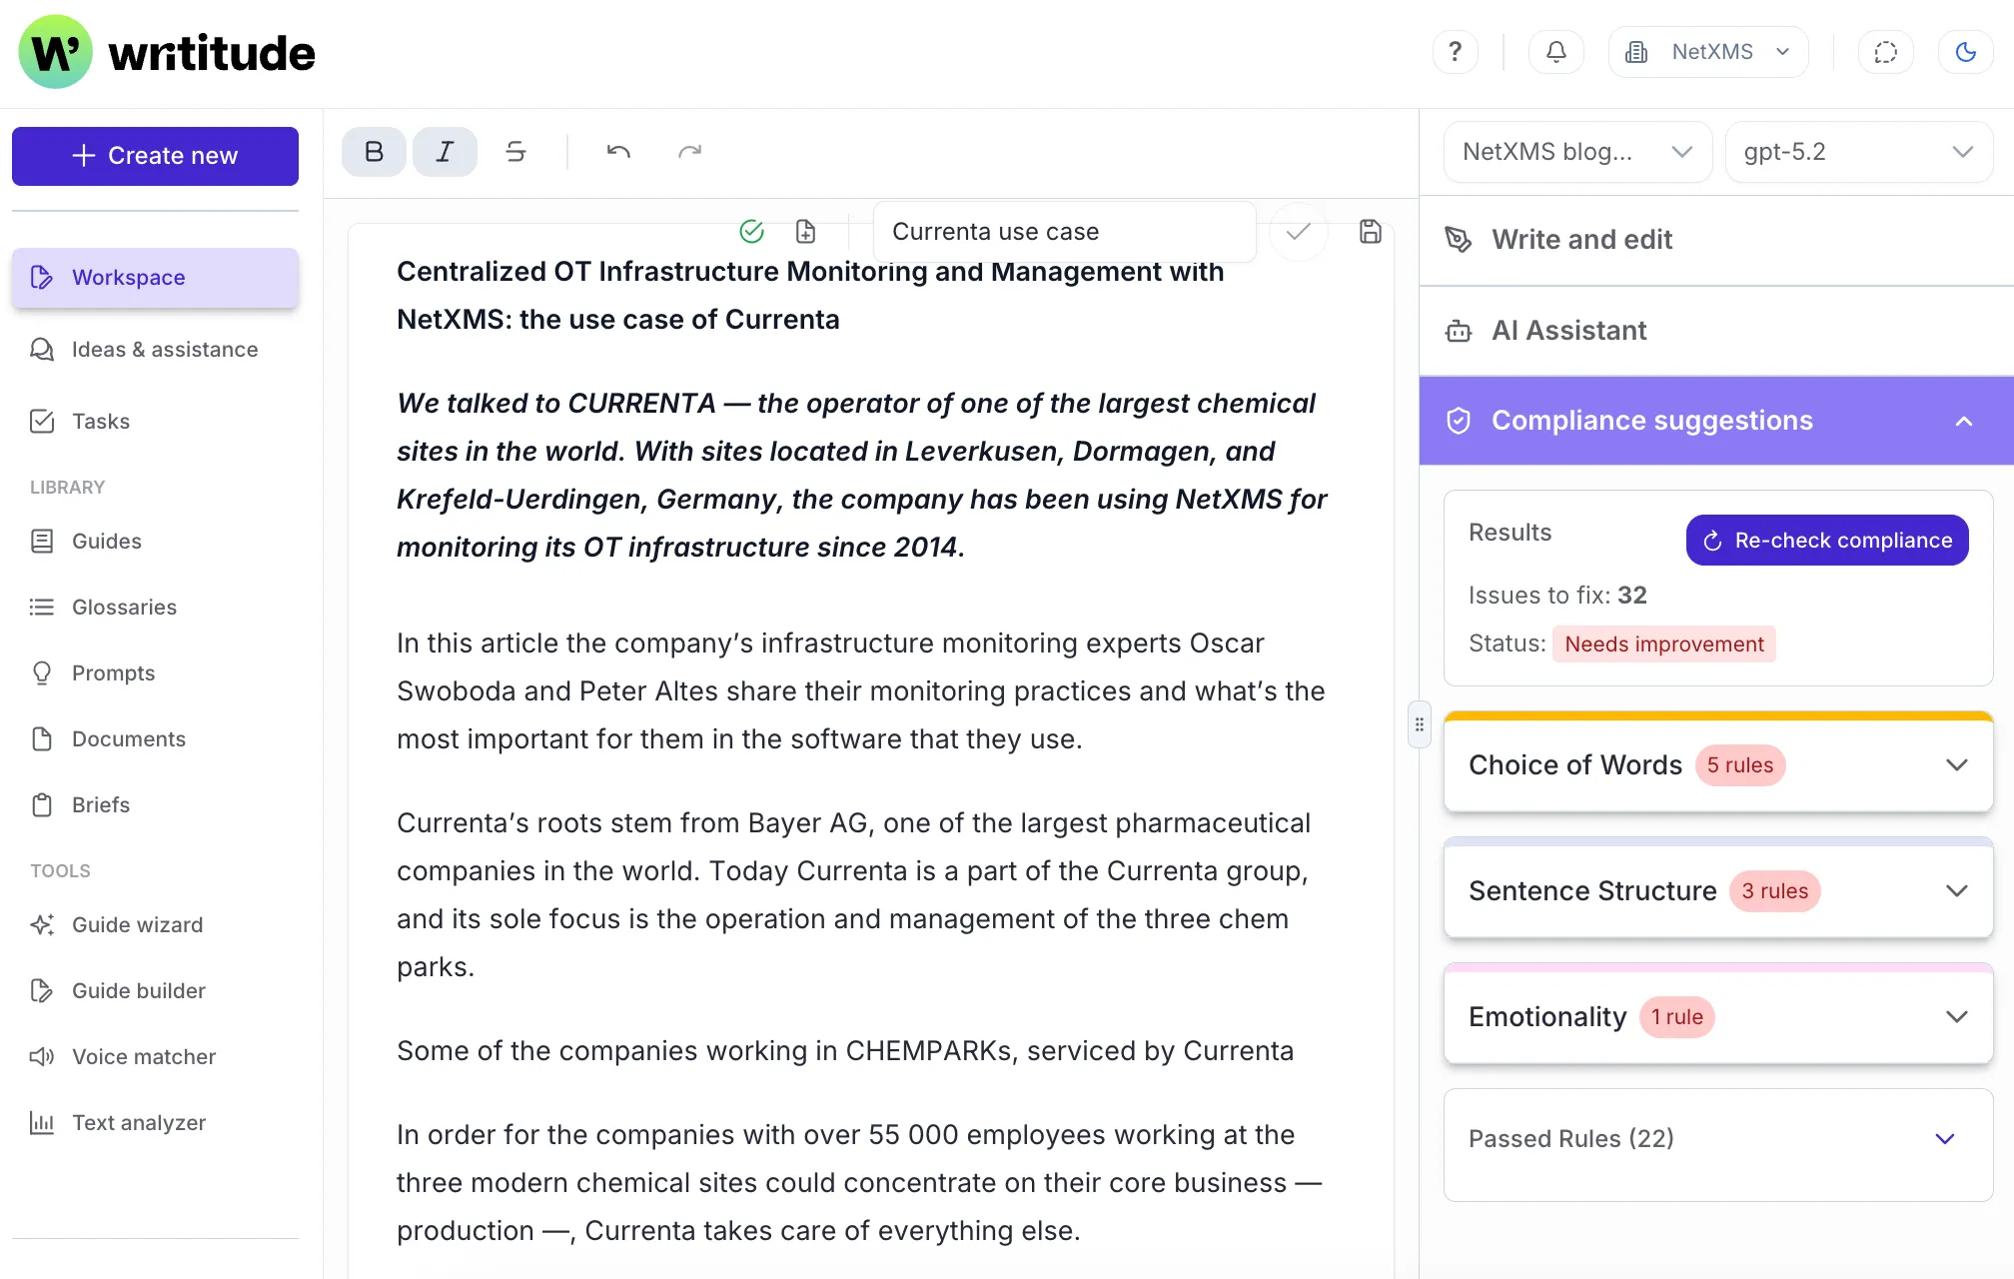Image resolution: width=2014 pixels, height=1279 pixels.
Task: Open the Glossaries library
Action: tap(124, 607)
